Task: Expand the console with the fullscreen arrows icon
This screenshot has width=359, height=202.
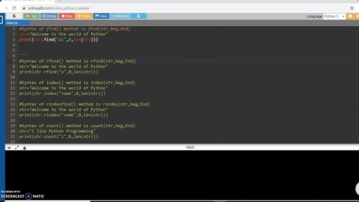Action: click(x=16, y=148)
